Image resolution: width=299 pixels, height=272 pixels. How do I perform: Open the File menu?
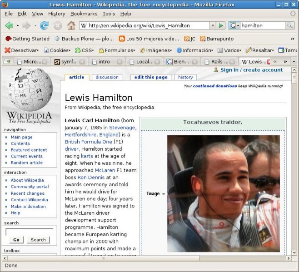[x=9, y=14]
